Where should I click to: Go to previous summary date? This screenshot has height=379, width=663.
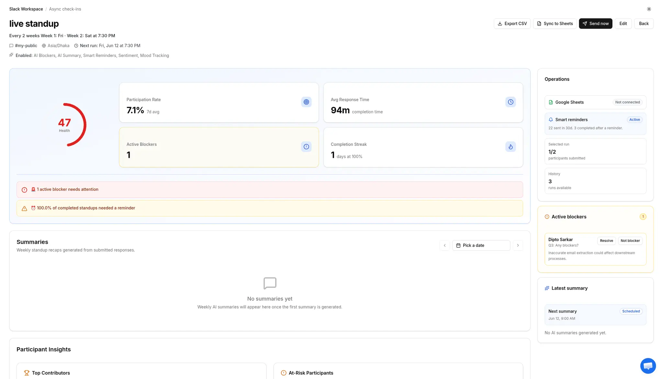[x=444, y=245]
